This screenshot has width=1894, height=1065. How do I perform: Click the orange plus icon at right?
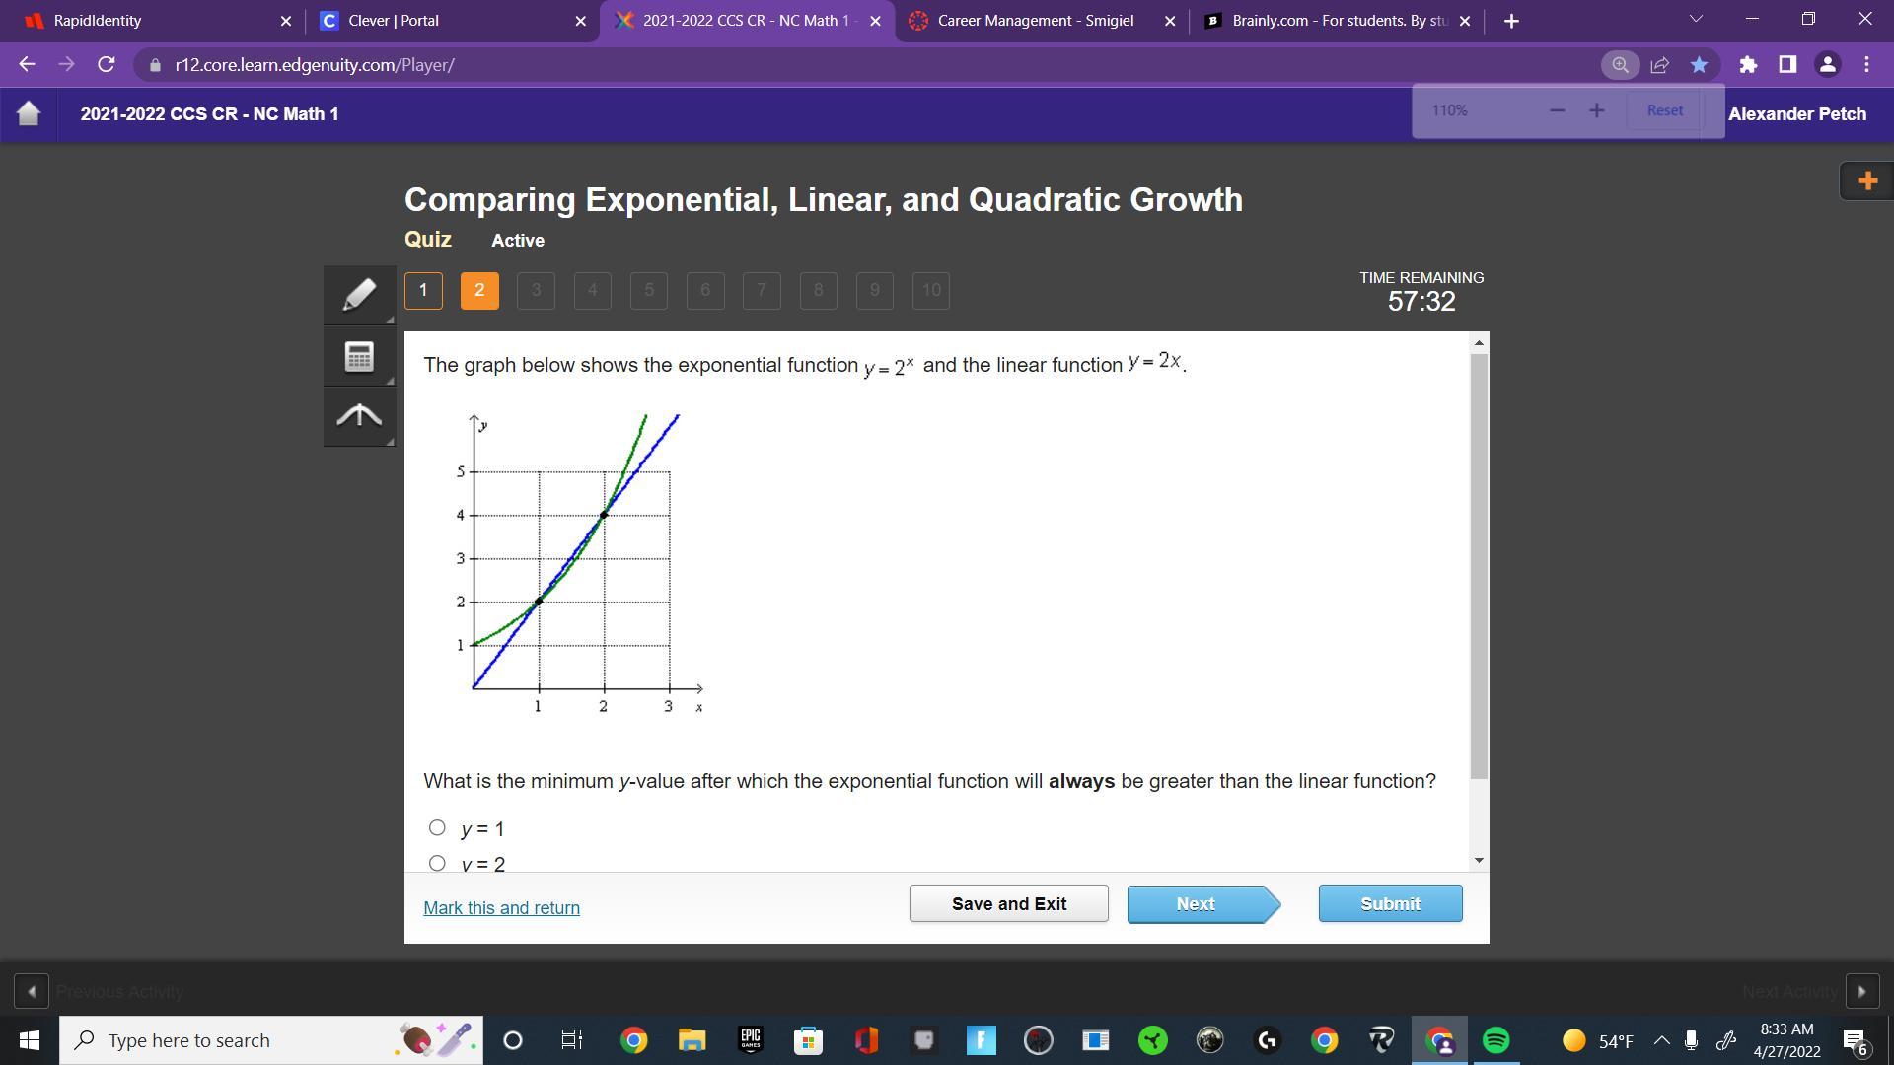pyautogui.click(x=1866, y=180)
